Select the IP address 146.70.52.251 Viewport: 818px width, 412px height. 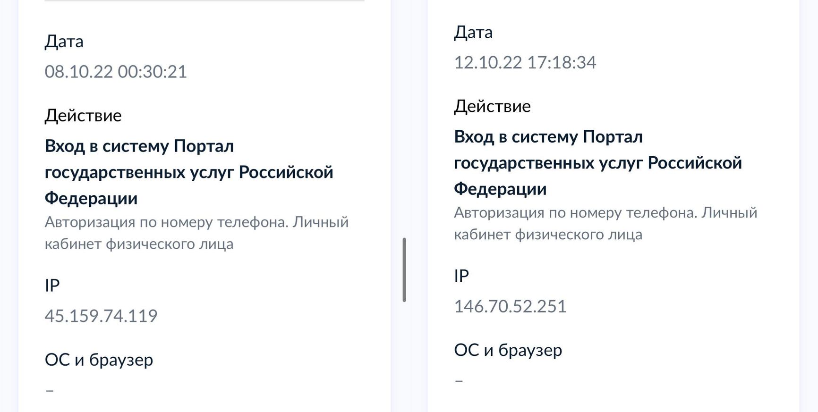(510, 306)
